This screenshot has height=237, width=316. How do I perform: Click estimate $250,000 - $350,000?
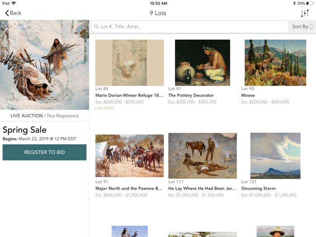[x=192, y=102]
